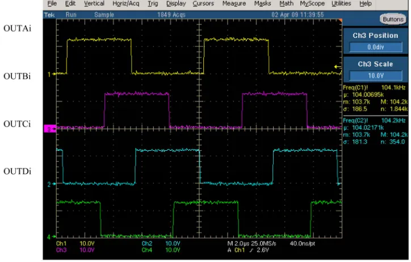Click the Ch1 10.0V scale readout
Viewport: 411px width, 262px height.
click(76, 244)
